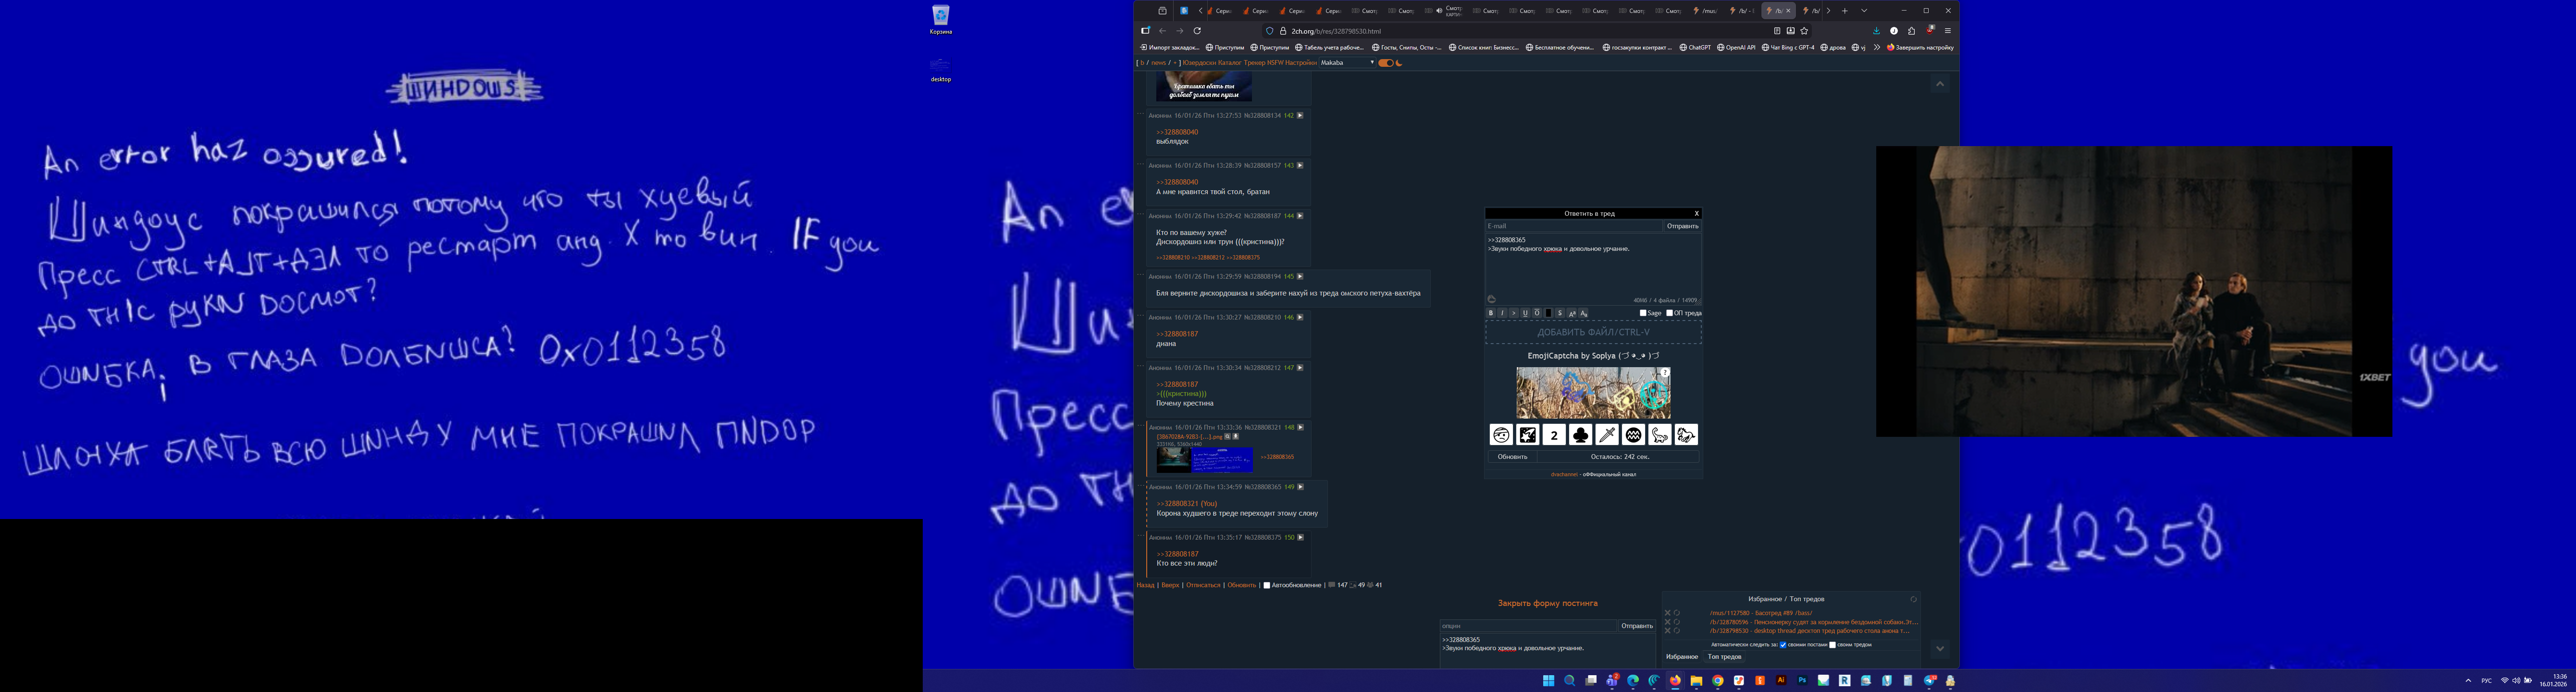The image size is (2576, 692).
Task: Expand the list all tabs chevron
Action: [x=1864, y=11]
